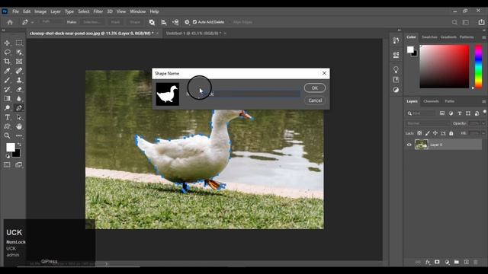This screenshot has height=274, width=488.
Task: Select the History Brush tool
Action: [x=7, y=90]
